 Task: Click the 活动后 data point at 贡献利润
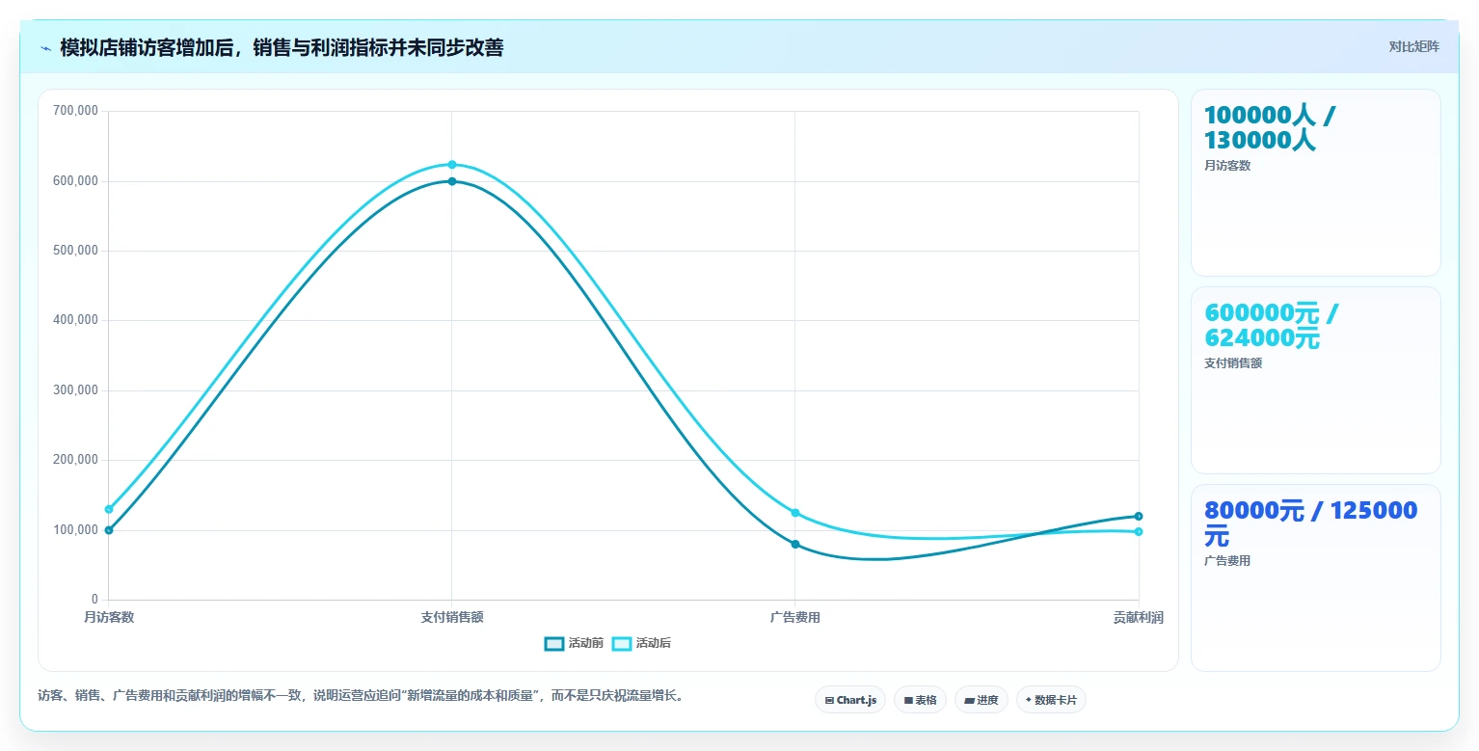(x=1139, y=531)
